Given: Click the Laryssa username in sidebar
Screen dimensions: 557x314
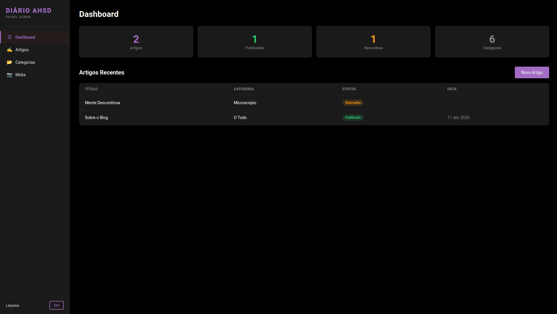Looking at the screenshot, I should coord(12,306).
